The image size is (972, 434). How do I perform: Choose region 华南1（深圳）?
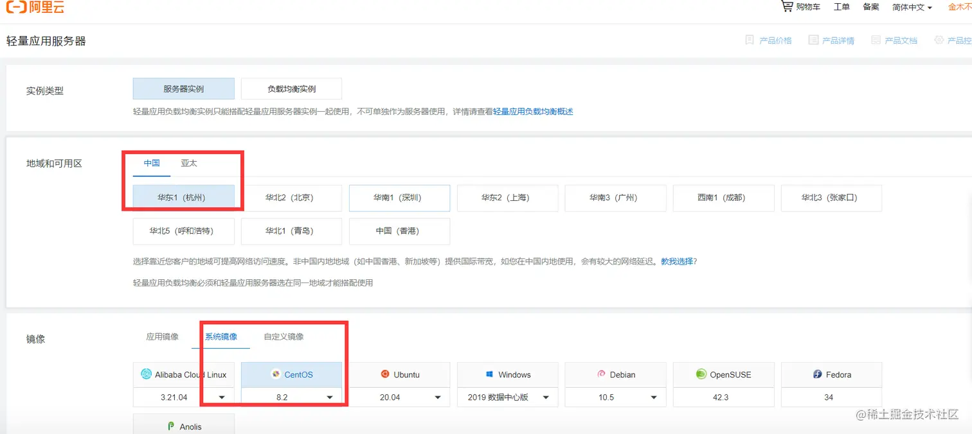click(x=399, y=198)
